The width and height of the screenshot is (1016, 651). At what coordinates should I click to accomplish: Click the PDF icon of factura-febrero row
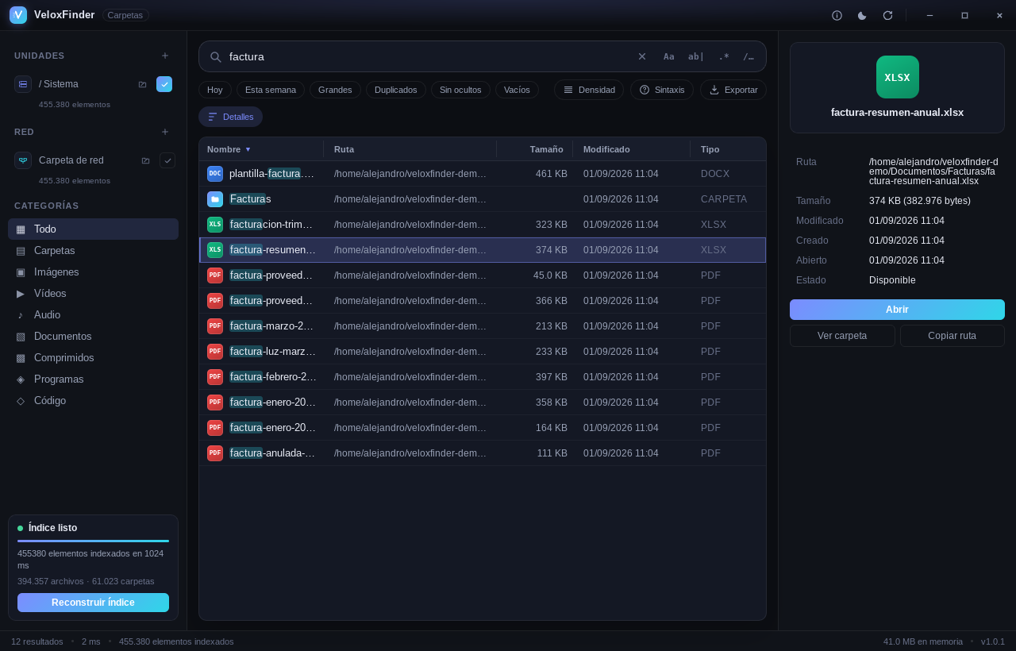tap(215, 377)
